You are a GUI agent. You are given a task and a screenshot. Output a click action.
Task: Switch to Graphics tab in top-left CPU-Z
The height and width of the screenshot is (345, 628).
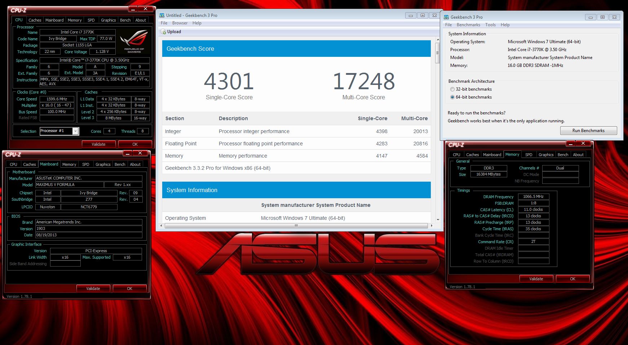109,20
